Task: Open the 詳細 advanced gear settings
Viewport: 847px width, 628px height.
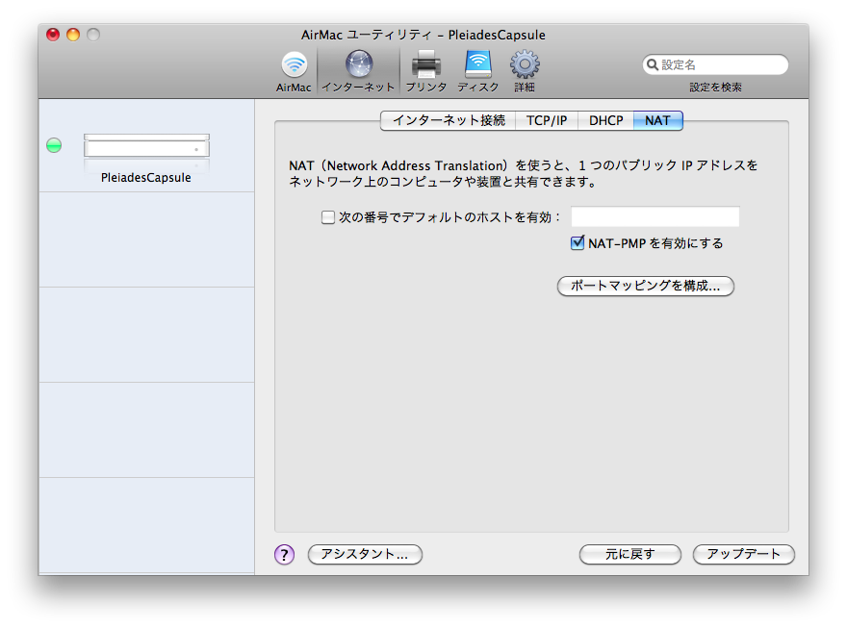Action: point(524,71)
